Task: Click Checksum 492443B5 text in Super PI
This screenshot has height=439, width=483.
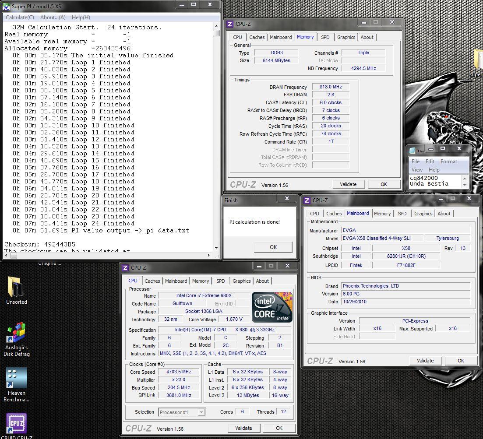Action: [40, 244]
